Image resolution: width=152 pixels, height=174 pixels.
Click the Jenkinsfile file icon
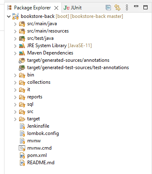coord(22,126)
